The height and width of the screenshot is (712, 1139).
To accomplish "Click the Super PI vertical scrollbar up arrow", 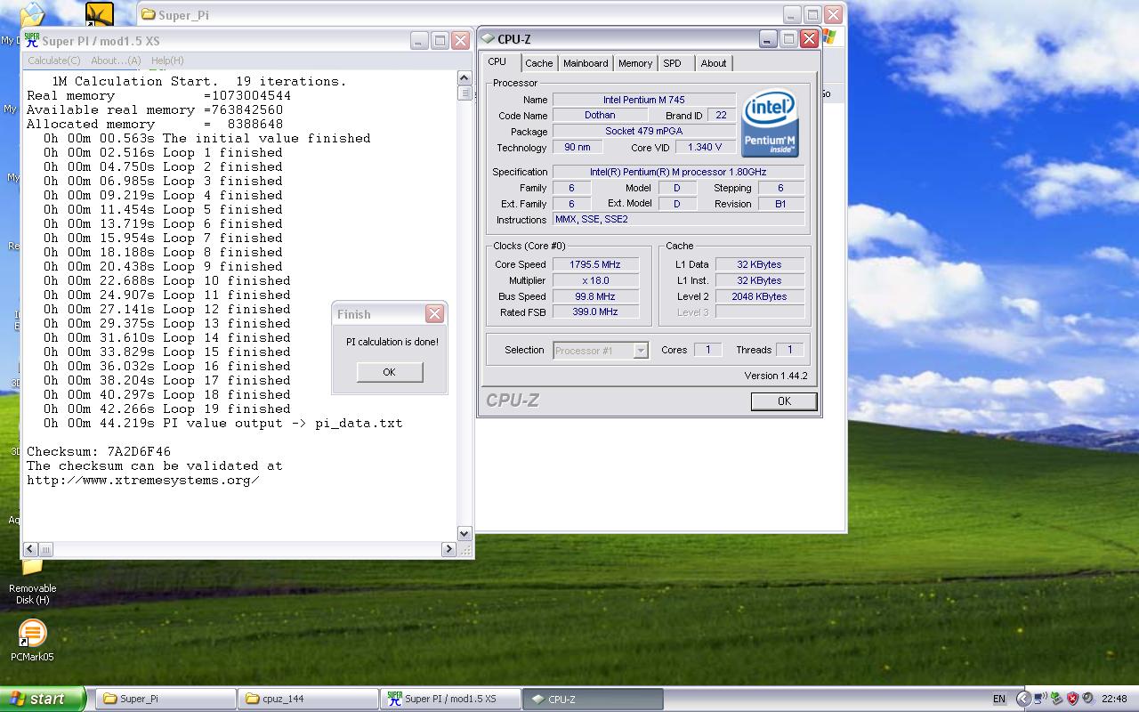I will [x=464, y=79].
